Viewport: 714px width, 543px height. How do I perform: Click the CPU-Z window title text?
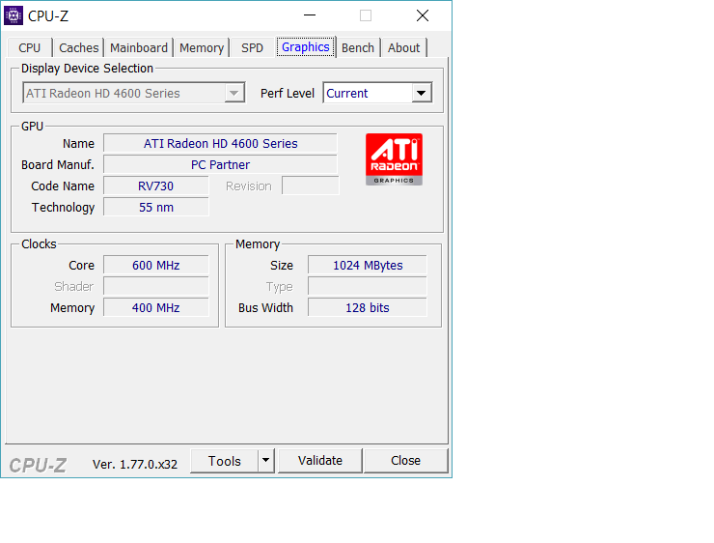coord(48,16)
